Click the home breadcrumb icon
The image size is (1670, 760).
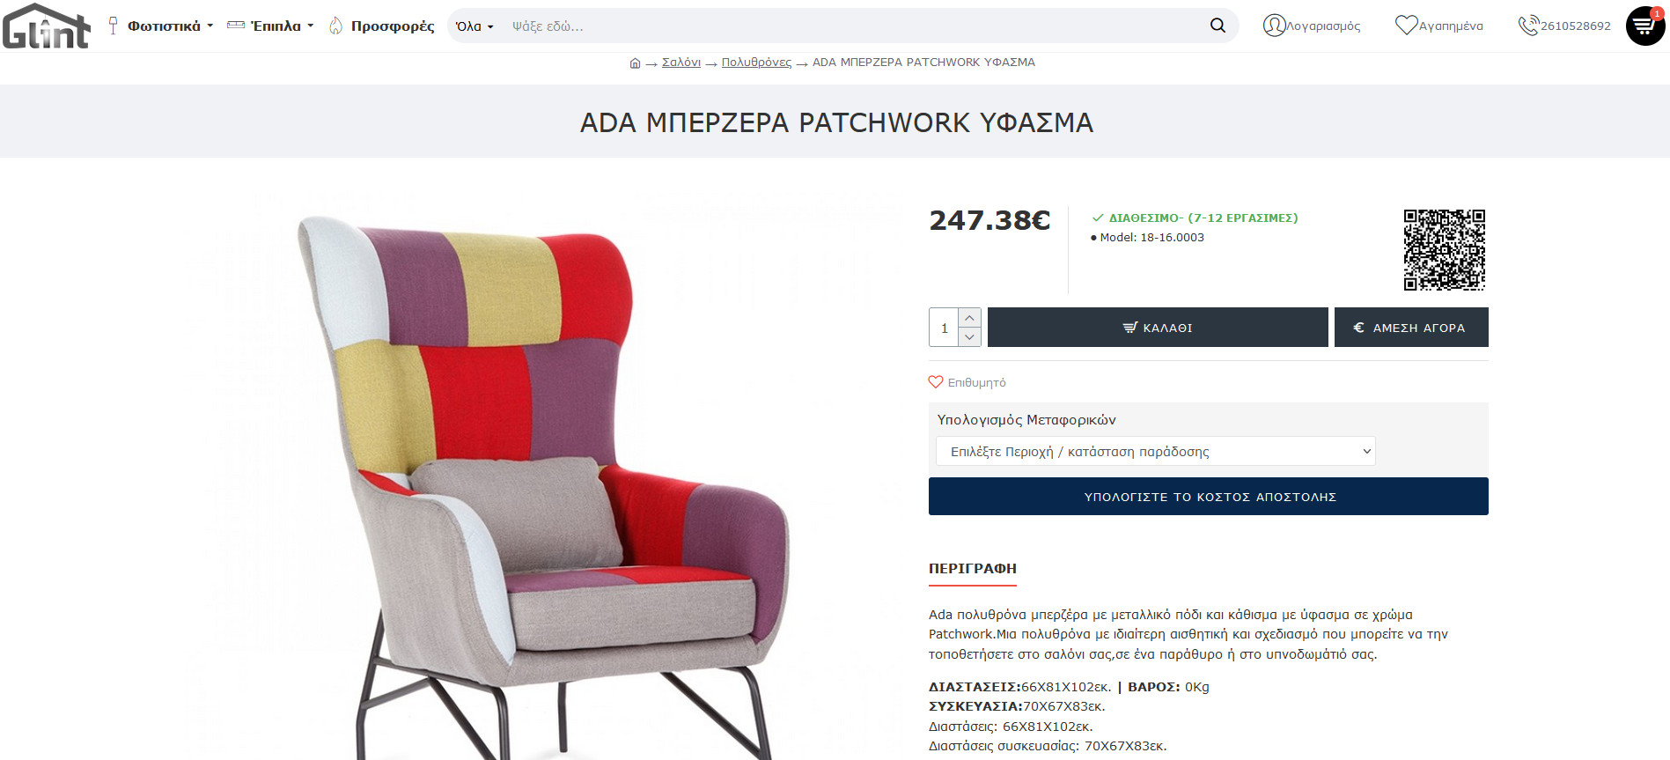pos(635,63)
